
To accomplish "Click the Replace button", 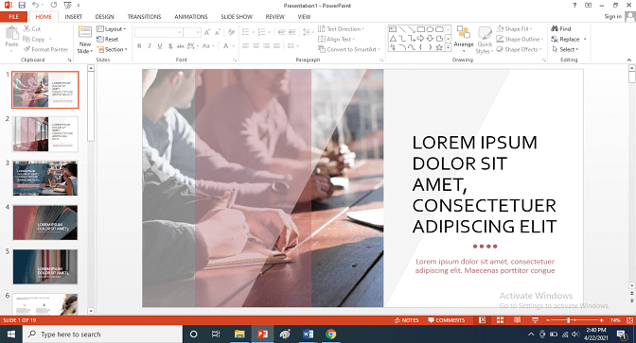I will 565,40.
